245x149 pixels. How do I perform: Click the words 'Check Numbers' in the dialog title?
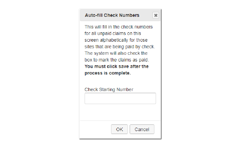(122, 15)
